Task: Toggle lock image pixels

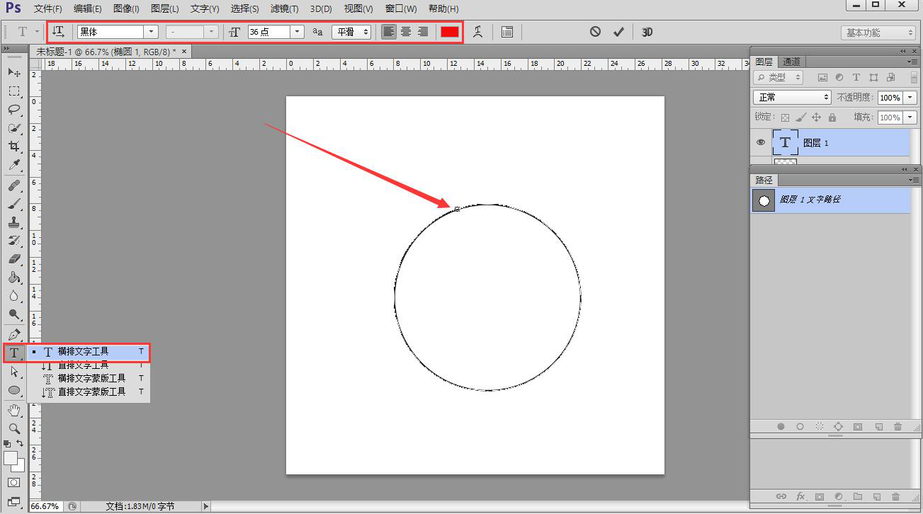Action: click(x=800, y=118)
